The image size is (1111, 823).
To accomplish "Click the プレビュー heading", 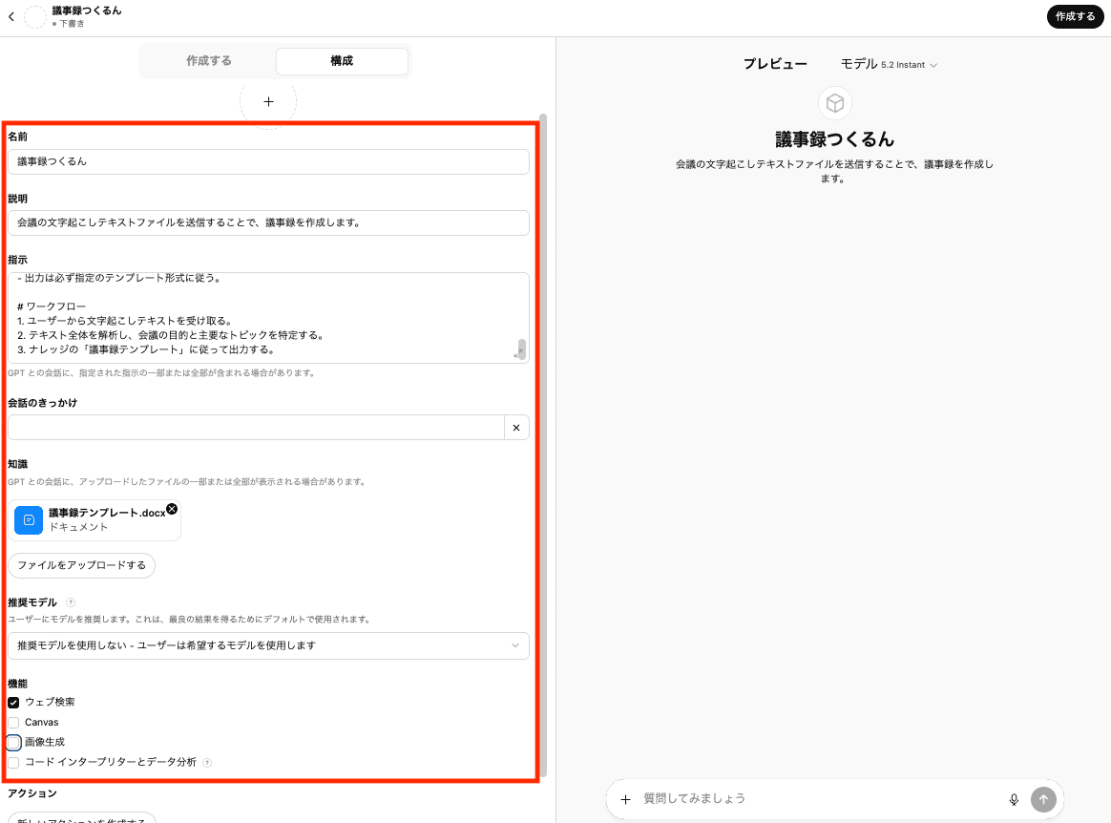I will (775, 64).
